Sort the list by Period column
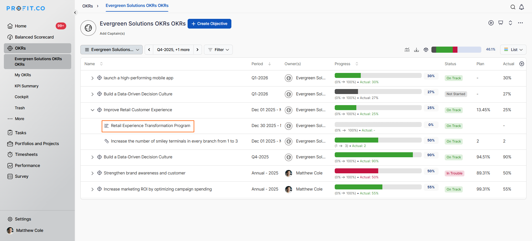The image size is (532, 241). pyautogui.click(x=269, y=64)
